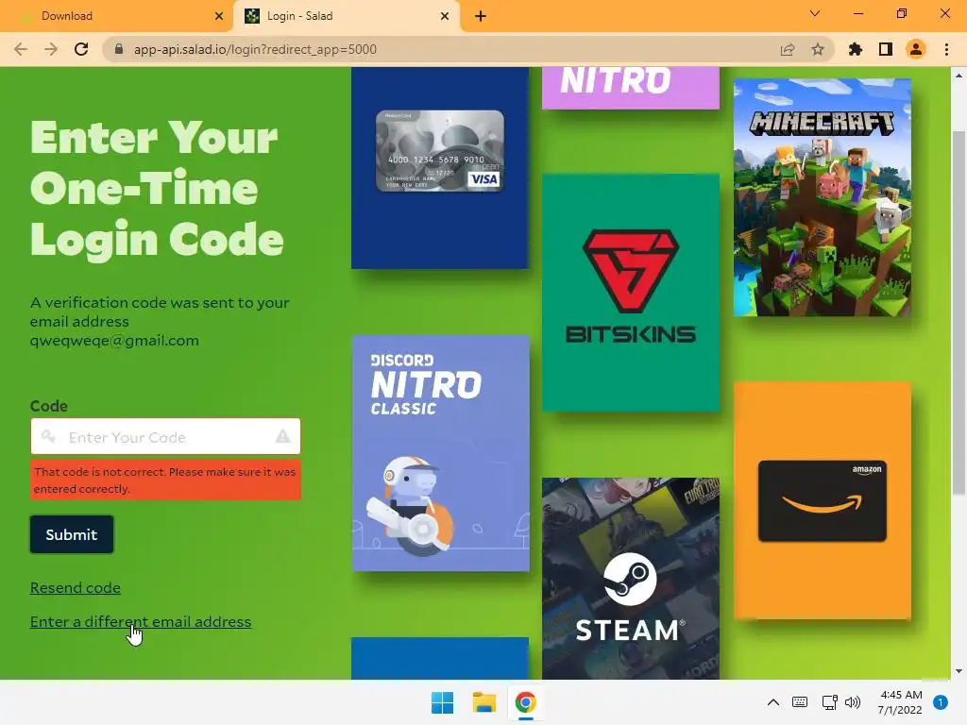Open the Bitskins reward tile
Viewport: 967px width, 725px height.
click(x=630, y=293)
